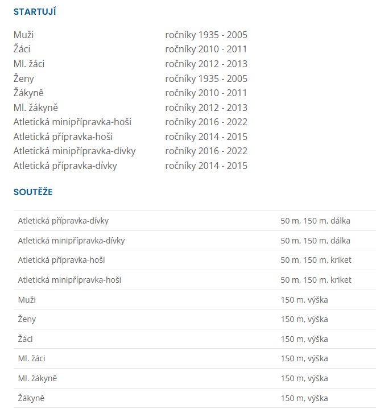The image size is (376, 417).
Task: Click Atletická minipřípravka-hoši events with kriket
Action: click(316, 280)
